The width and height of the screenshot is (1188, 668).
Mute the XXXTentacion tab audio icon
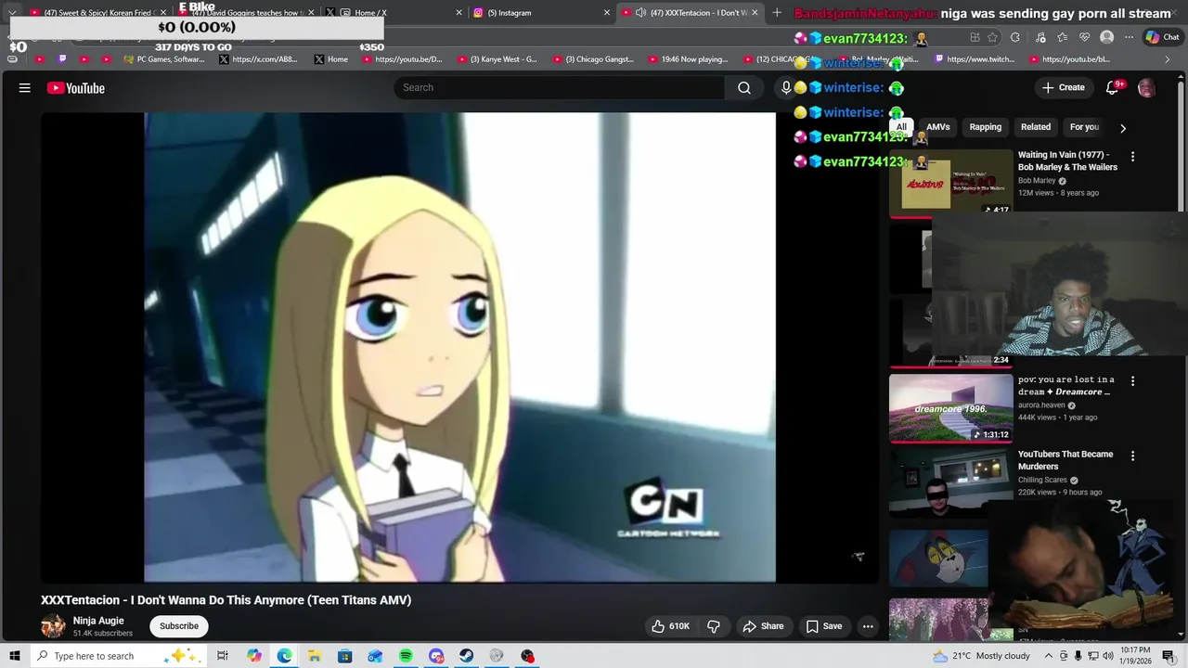(640, 13)
